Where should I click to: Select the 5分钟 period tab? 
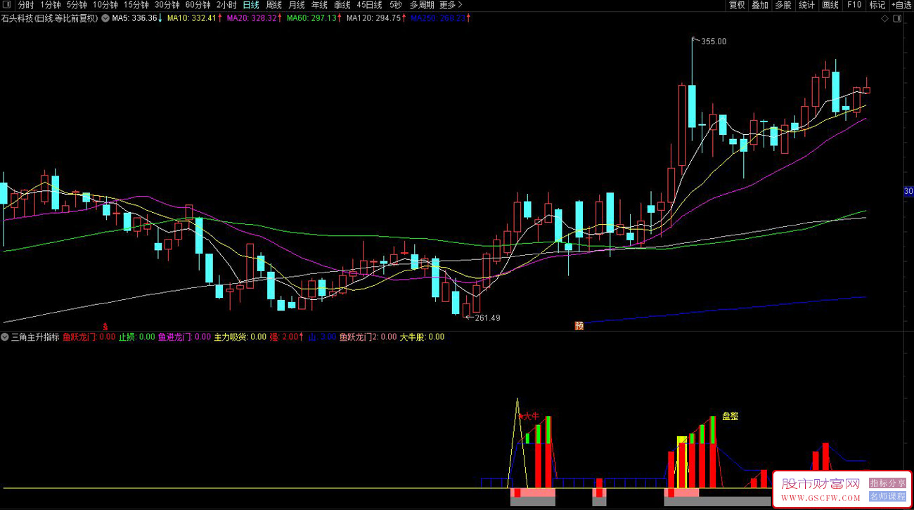[77, 5]
